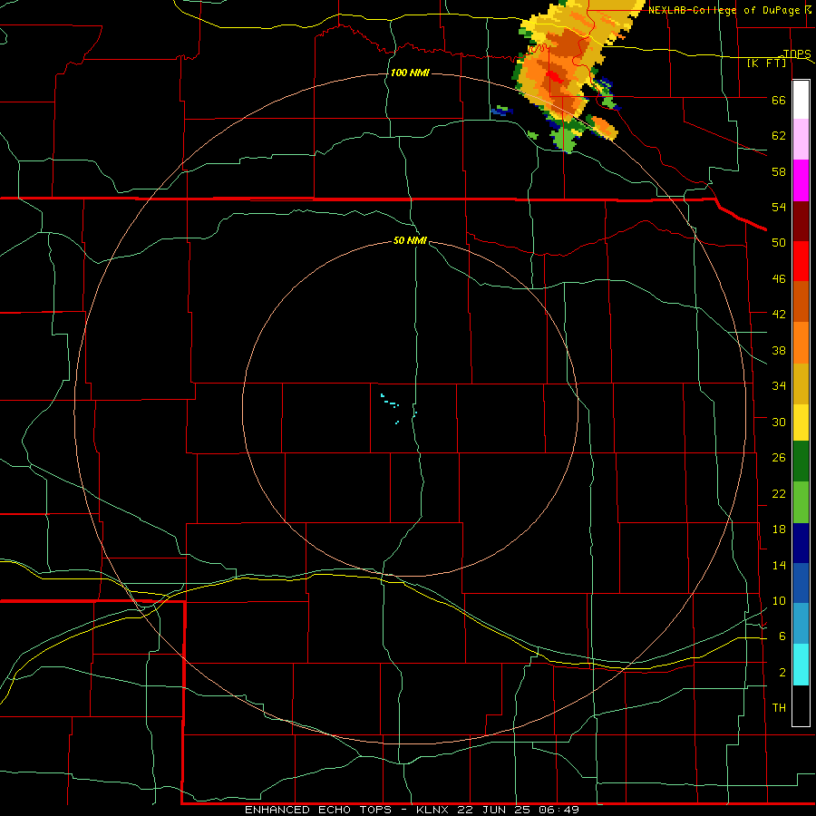
Task: Click the 'ENHANCED ECHO TOPS' caption text
Action: pos(319,810)
